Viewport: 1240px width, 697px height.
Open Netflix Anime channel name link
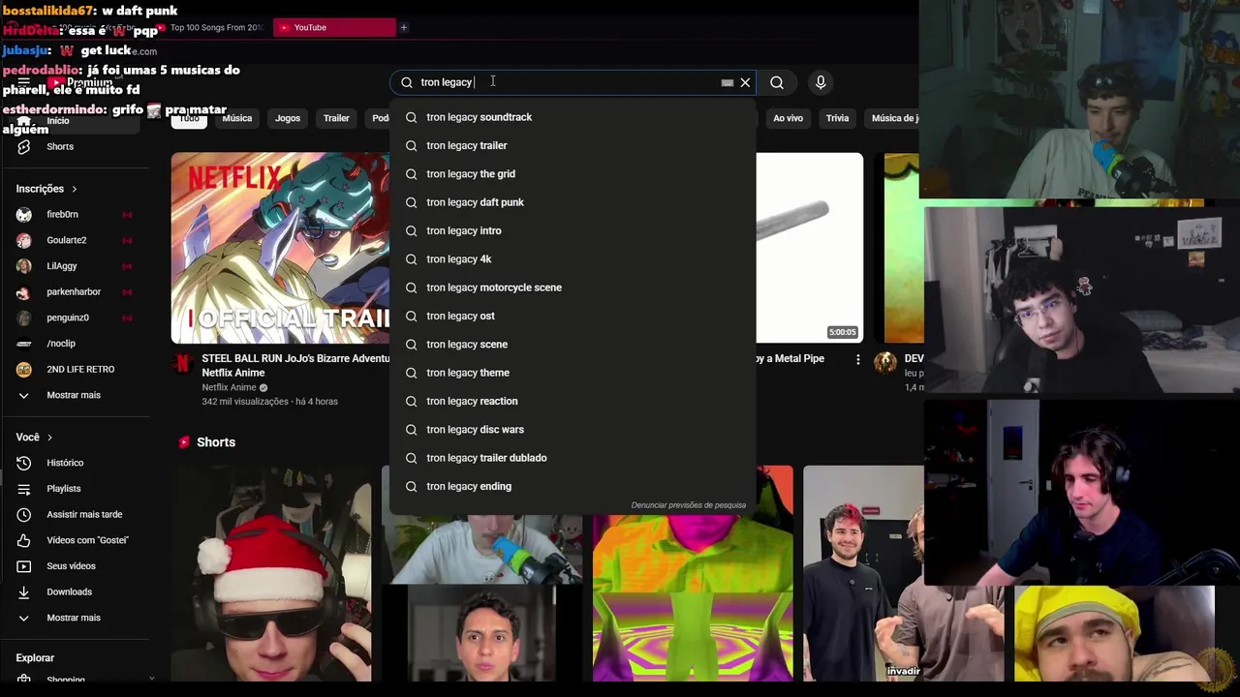coord(229,387)
